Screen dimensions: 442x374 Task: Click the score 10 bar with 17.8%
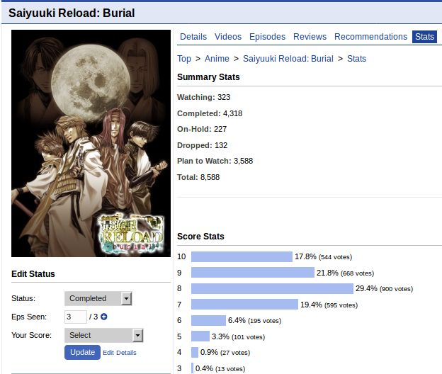pyautogui.click(x=242, y=256)
